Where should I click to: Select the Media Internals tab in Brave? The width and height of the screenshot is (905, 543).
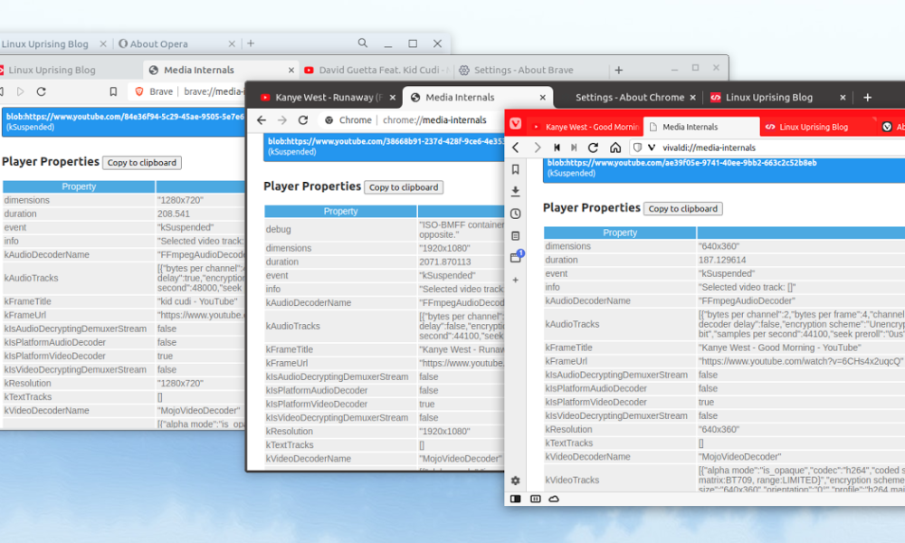(x=221, y=70)
